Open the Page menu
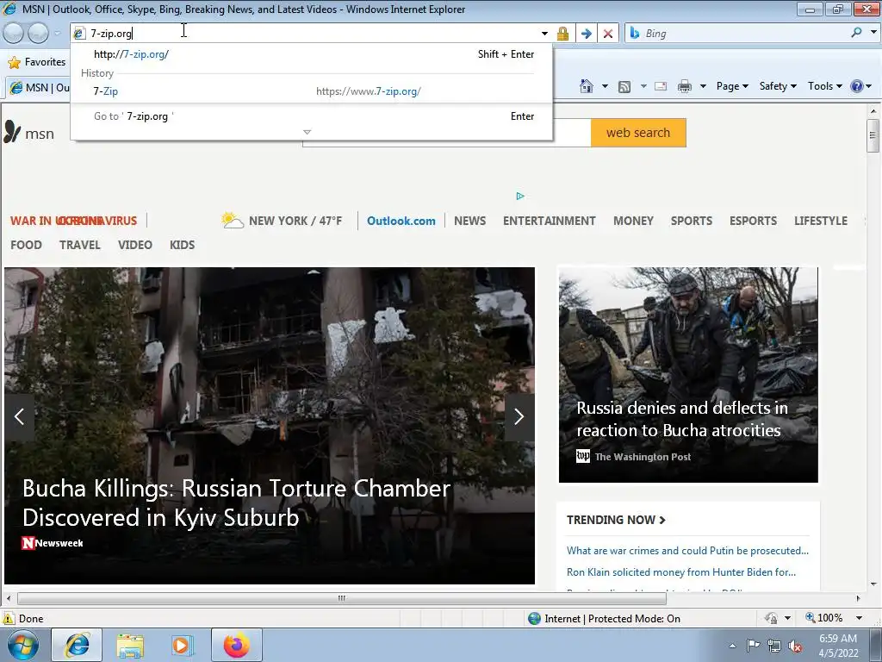The height and width of the screenshot is (662, 882). tap(732, 86)
